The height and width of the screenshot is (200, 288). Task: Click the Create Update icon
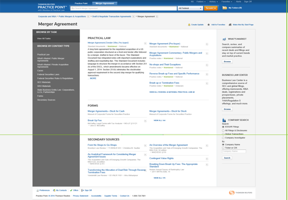pos(189,25)
